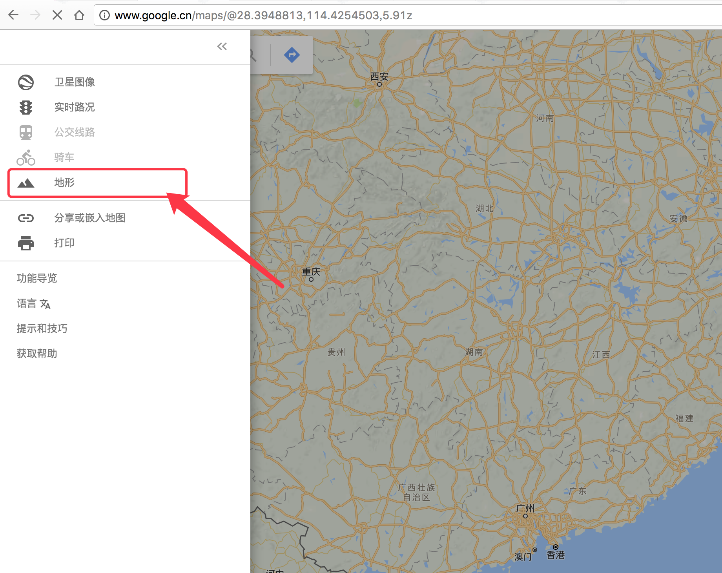The height and width of the screenshot is (573, 722).
Task: Click the transit bus icon
Action: (26, 132)
